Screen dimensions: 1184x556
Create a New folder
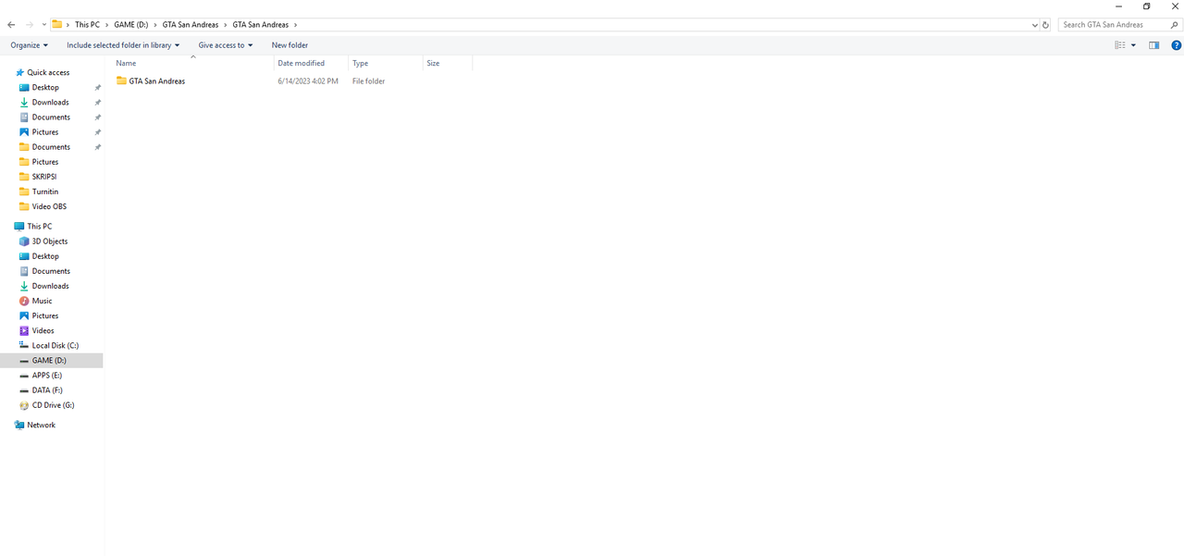tap(290, 45)
